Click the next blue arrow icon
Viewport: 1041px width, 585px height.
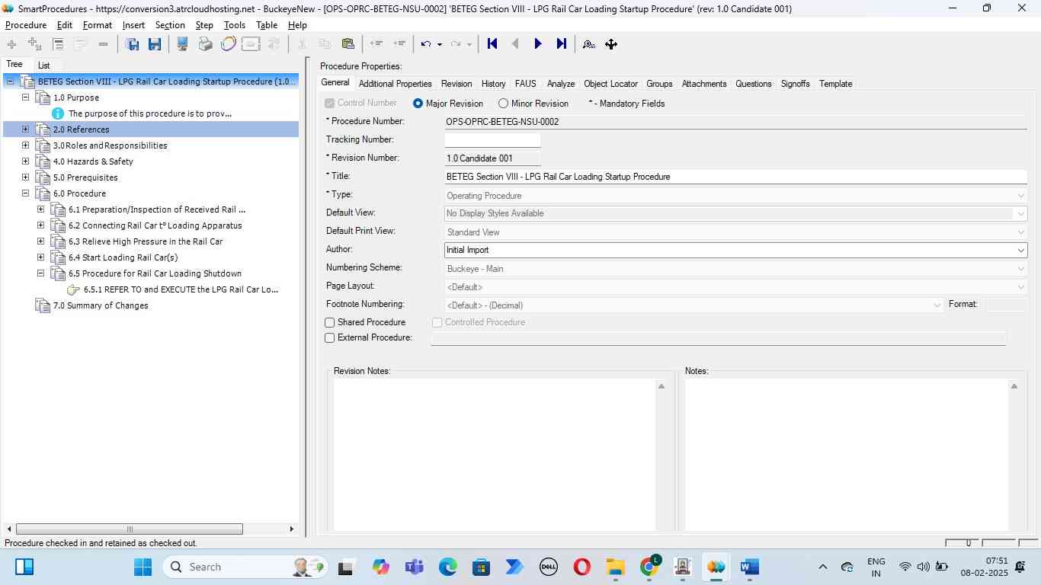pos(538,44)
